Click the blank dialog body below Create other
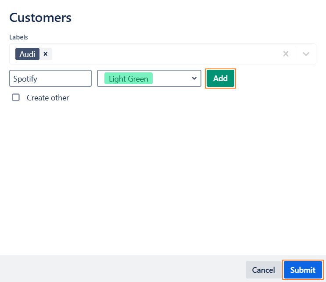 [162, 175]
